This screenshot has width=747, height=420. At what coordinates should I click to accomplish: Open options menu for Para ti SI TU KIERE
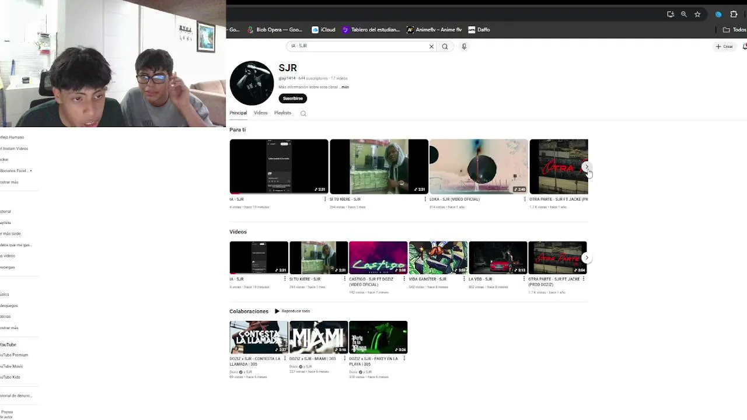(425, 199)
